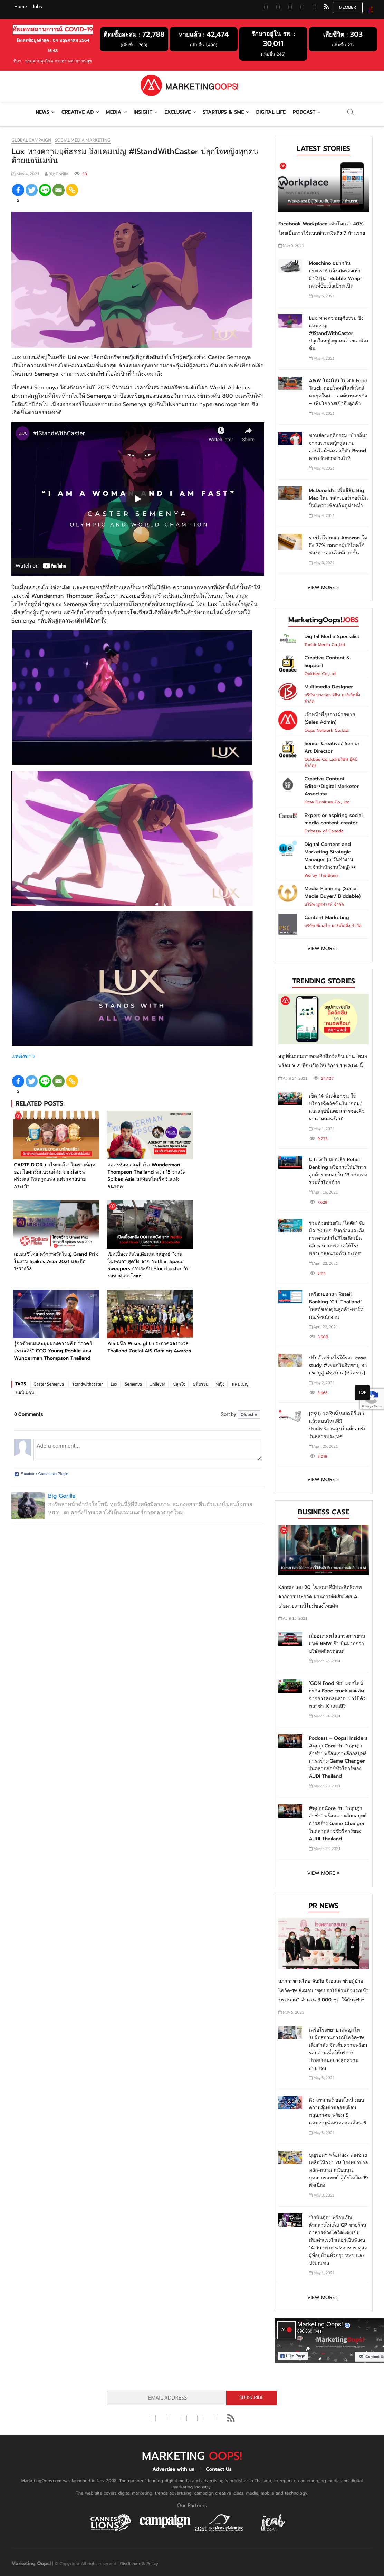Click Home in the top black bar
This screenshot has height=2576, width=384.
pos(20,7)
